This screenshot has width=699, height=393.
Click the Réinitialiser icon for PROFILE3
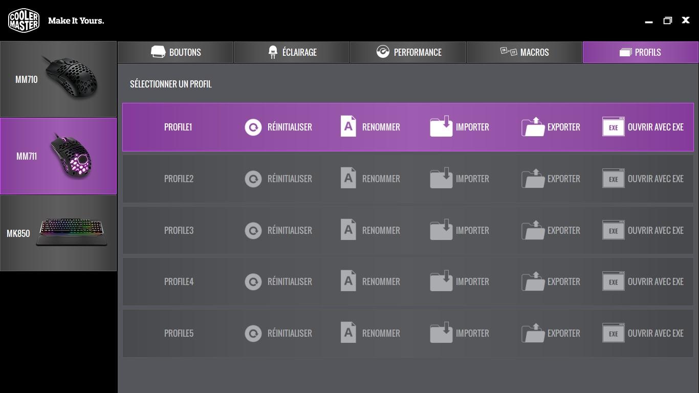pos(253,231)
